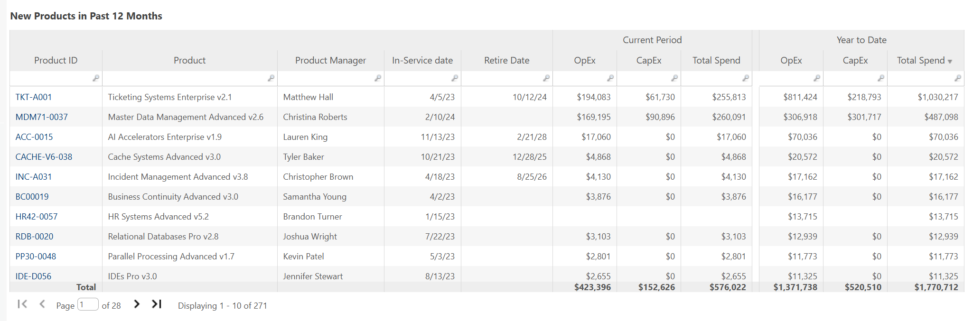This screenshot has height=321, width=973.
Task: Jump to the first page
Action: click(22, 304)
